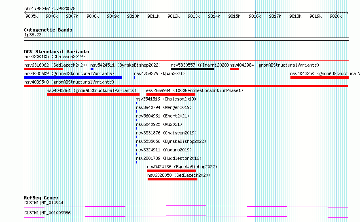Open nsv2801739 (Huddleston2016) label
This screenshot has width=360, height=222.
pyautogui.click(x=169, y=158)
